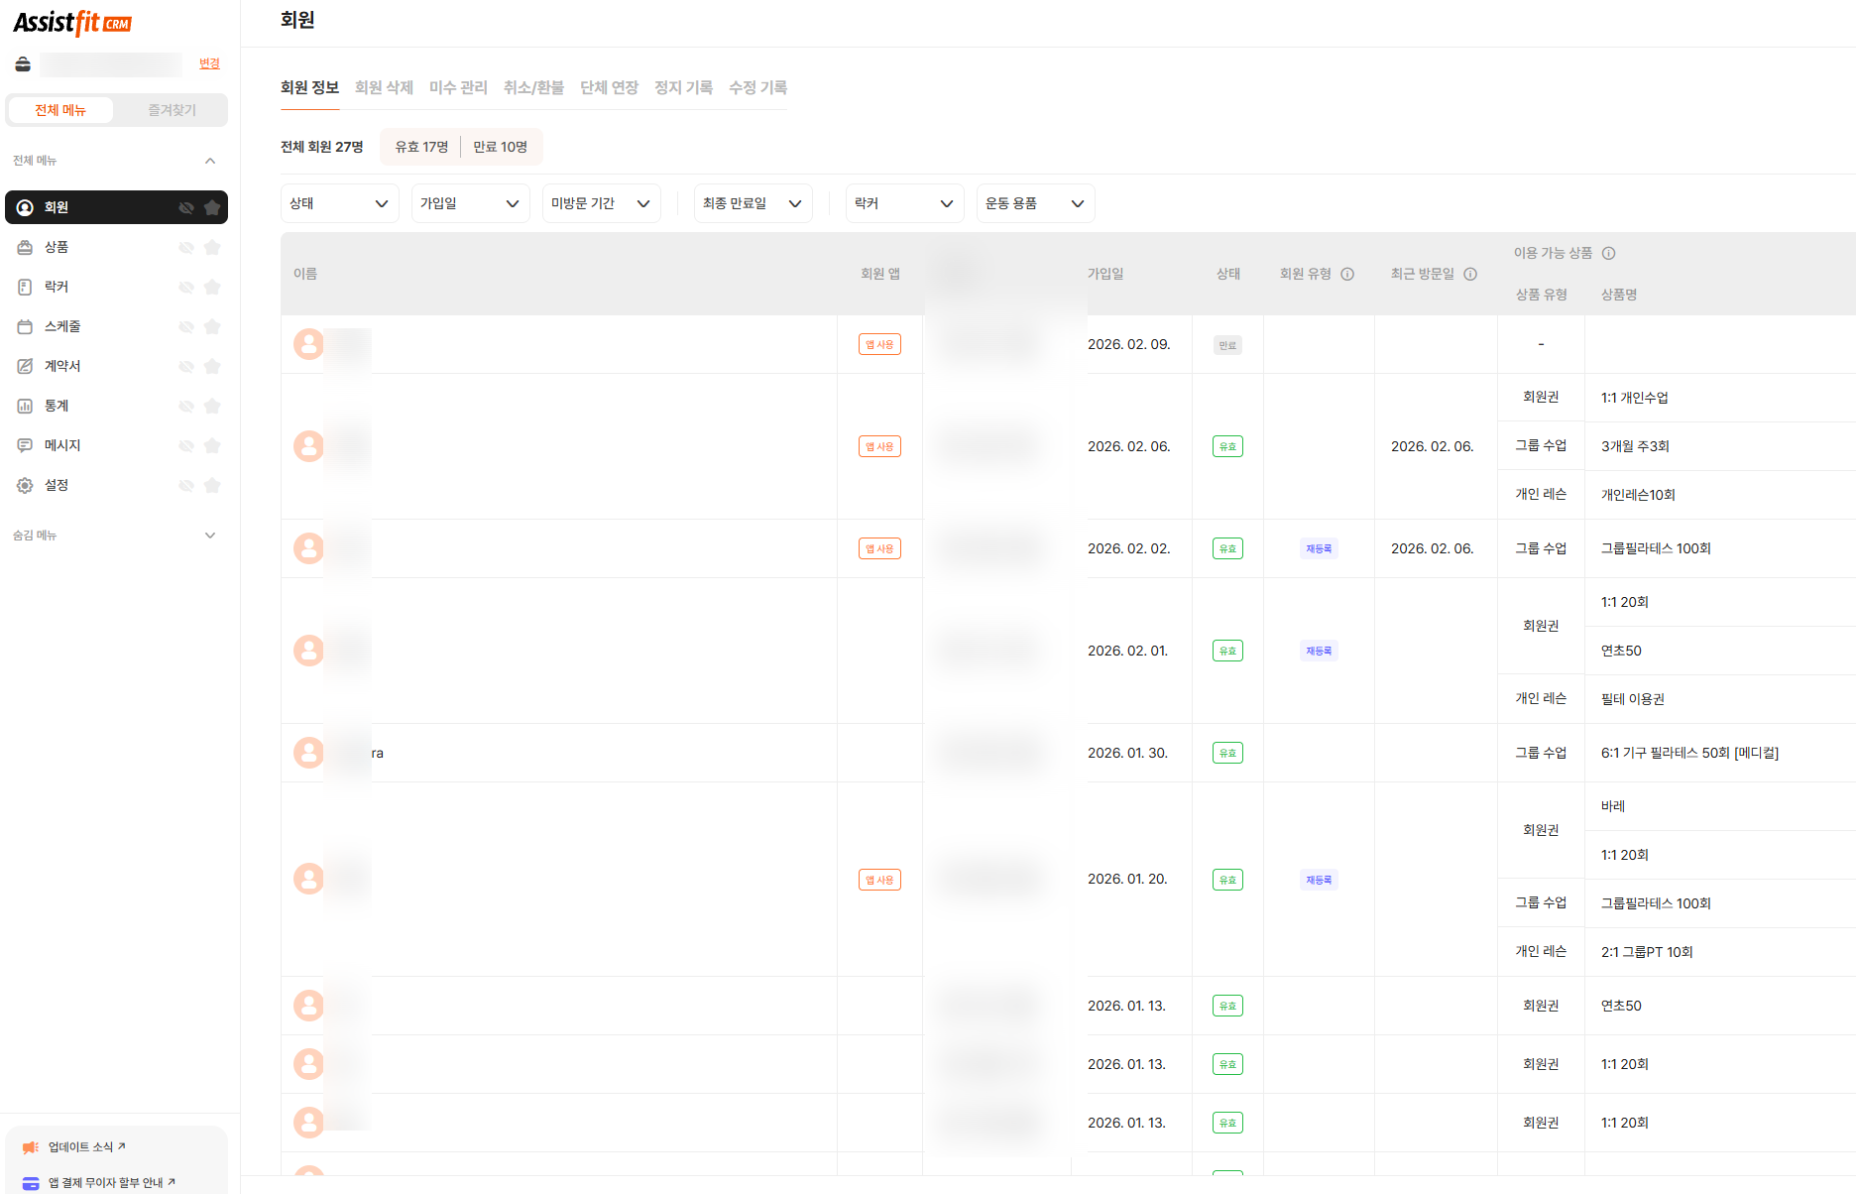Click the Assistfit CRM logo

(x=72, y=23)
